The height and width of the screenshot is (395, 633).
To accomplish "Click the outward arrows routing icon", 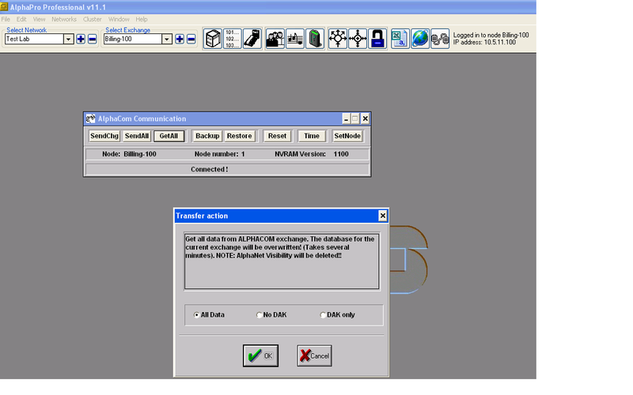I will coord(338,39).
